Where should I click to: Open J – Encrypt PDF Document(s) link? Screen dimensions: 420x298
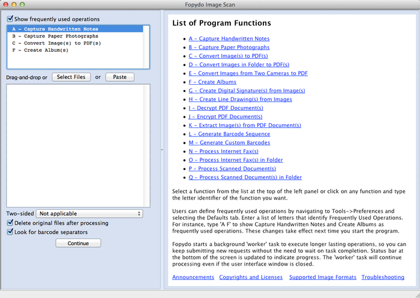226,117
